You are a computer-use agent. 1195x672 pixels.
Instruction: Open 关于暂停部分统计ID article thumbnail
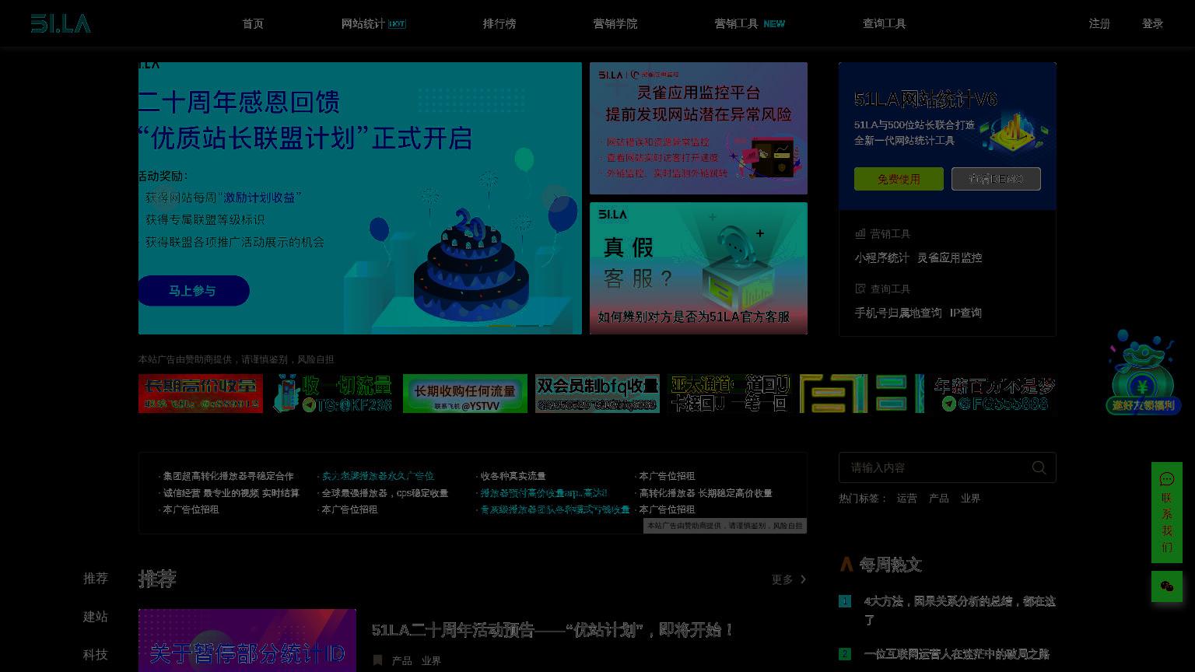tap(247, 640)
